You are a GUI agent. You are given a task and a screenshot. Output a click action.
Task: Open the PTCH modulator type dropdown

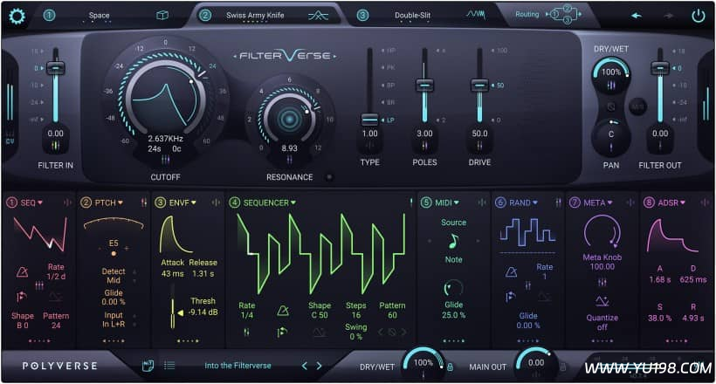point(108,202)
